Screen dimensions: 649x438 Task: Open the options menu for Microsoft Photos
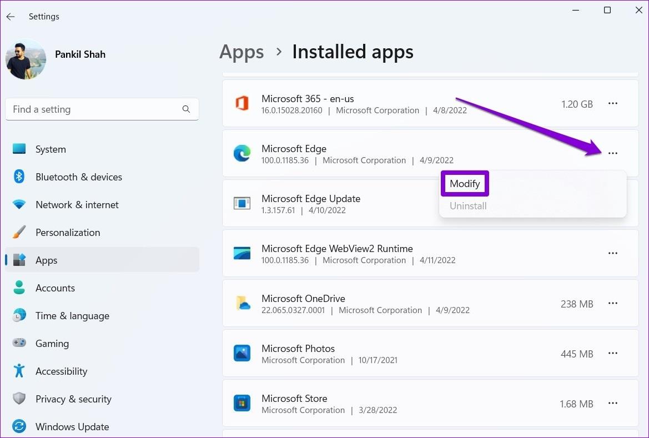613,353
